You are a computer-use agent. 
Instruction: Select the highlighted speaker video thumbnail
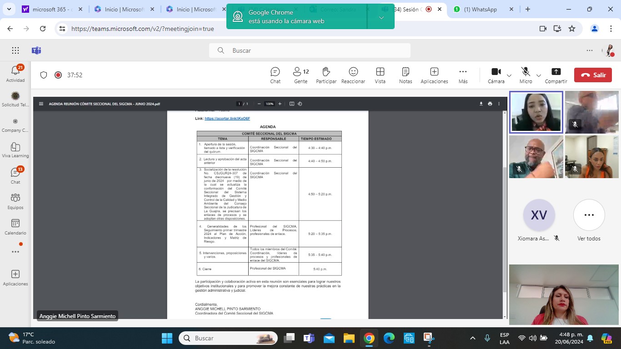click(x=536, y=112)
